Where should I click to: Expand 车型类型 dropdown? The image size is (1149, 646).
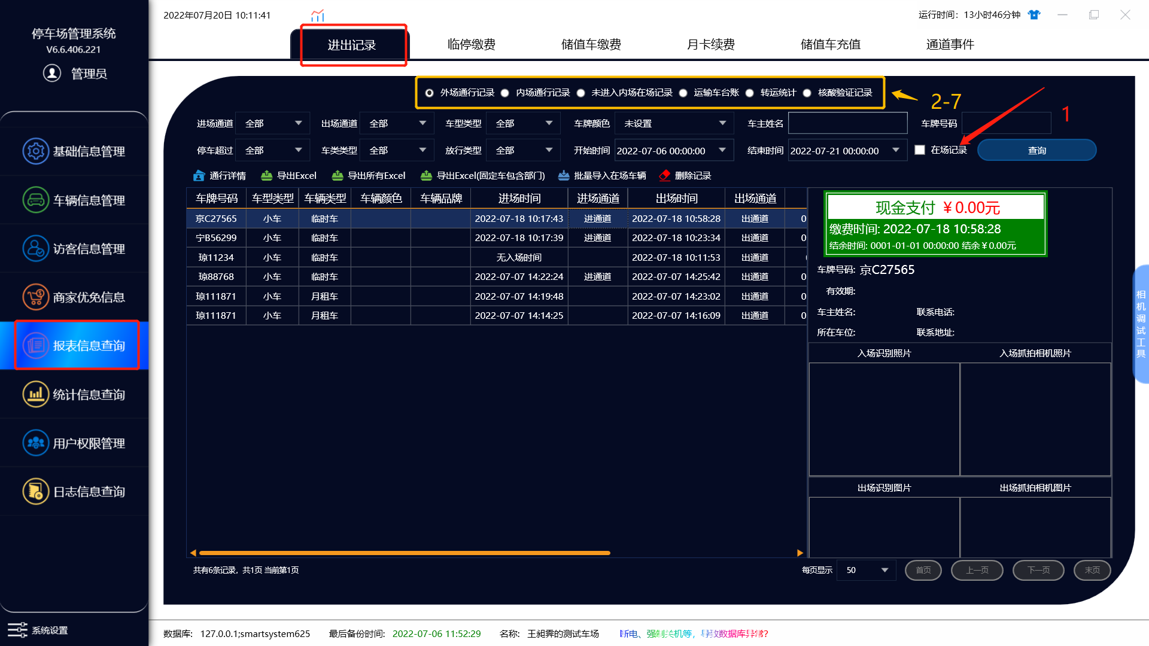[523, 123]
